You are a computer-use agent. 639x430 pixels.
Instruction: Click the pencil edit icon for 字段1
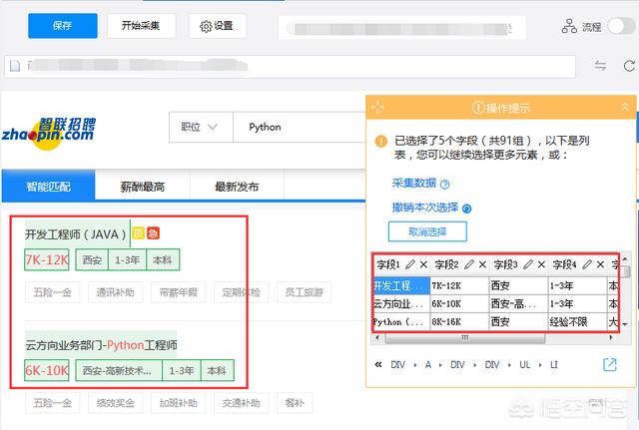410,264
